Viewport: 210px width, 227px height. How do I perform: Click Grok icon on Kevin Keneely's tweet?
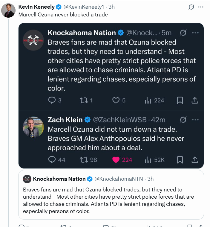coord(191,7)
